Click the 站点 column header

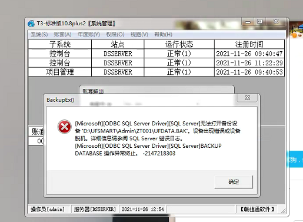[118, 44]
